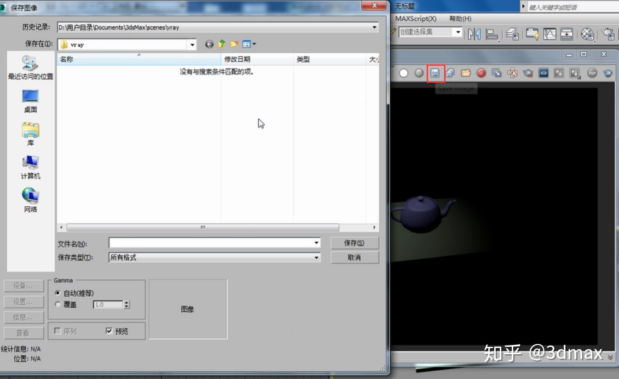Image resolution: width=619 pixels, height=379 pixels.
Task: Open Desktop (桌面) location in sidebar
Action: (x=30, y=101)
